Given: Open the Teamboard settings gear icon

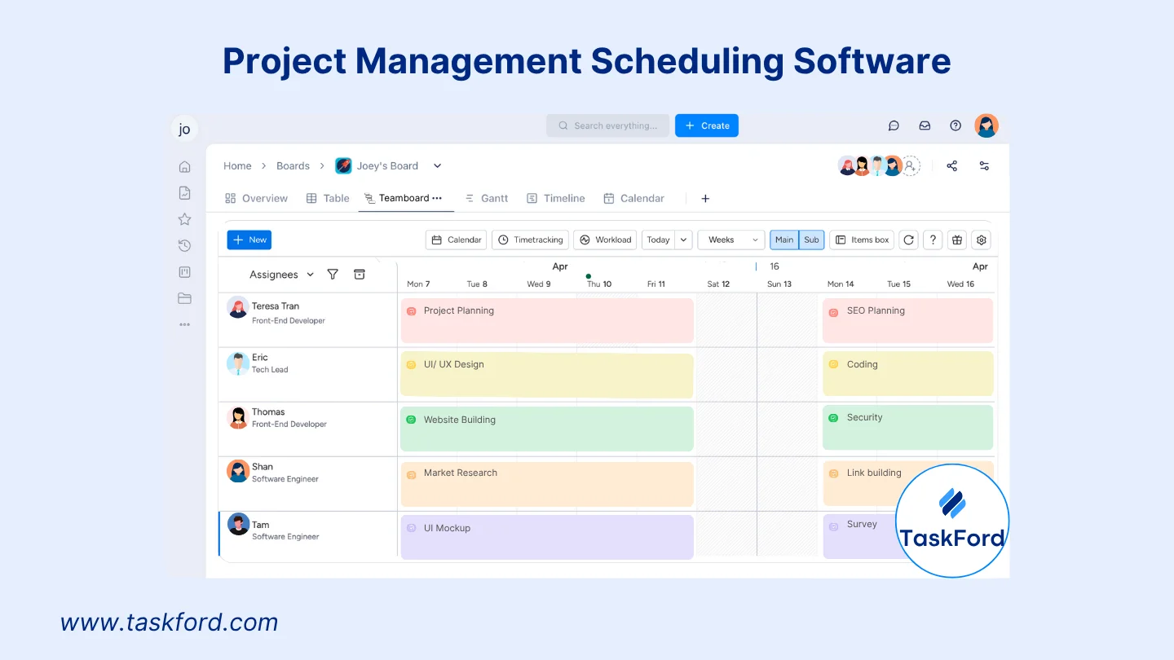Looking at the screenshot, I should (x=982, y=240).
